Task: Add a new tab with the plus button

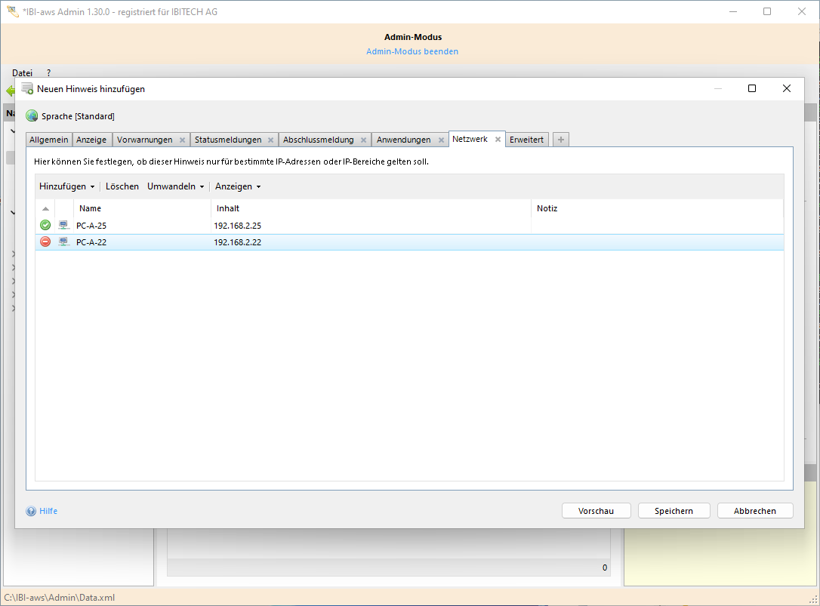Action: [560, 140]
